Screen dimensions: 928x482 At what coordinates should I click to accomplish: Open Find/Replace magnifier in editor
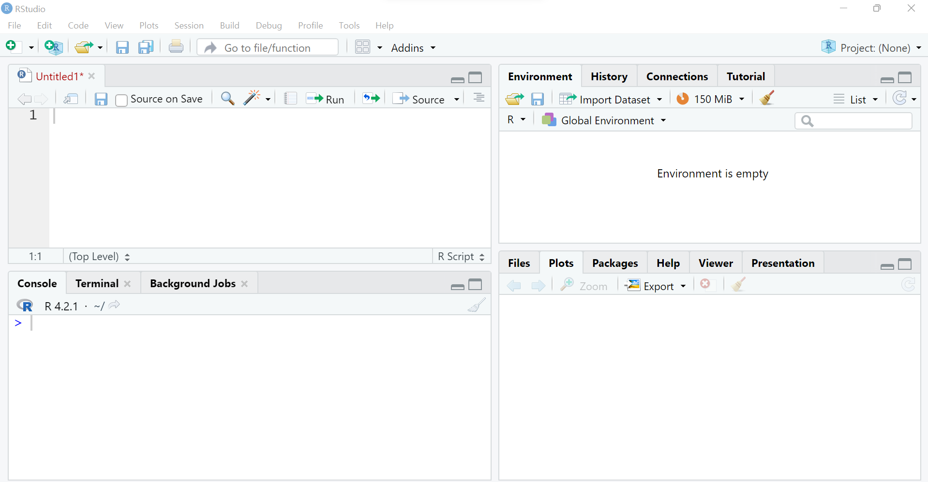click(x=227, y=99)
